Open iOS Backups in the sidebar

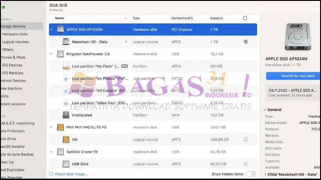[12, 73]
